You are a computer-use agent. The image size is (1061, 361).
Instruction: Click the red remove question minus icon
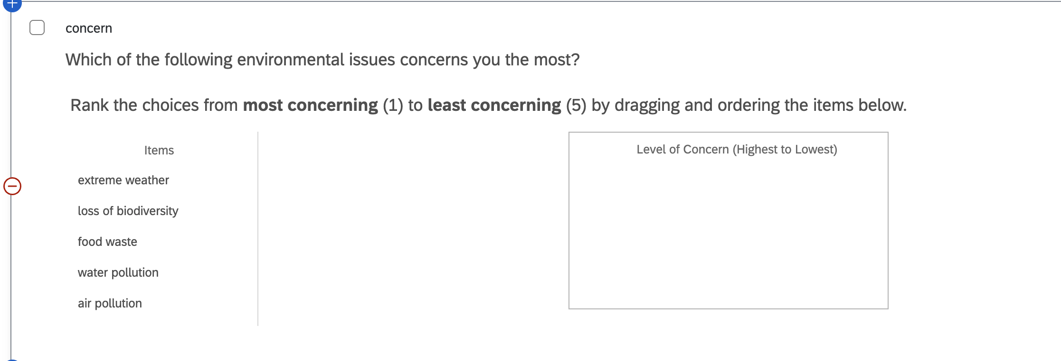(x=12, y=186)
